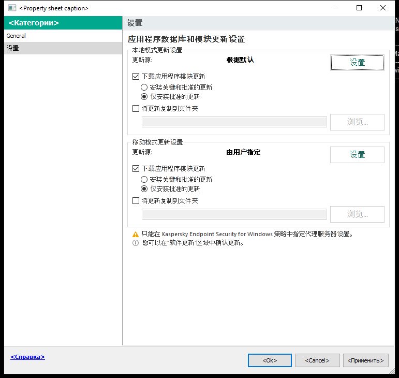Viewport: 399px width, 378px height.
Task: Click the yellow warning triangle icon
Action: tap(136, 234)
